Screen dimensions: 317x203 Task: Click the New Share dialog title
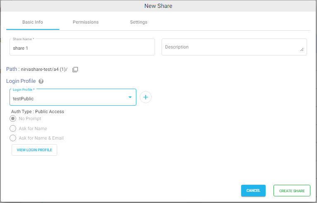coord(158,6)
